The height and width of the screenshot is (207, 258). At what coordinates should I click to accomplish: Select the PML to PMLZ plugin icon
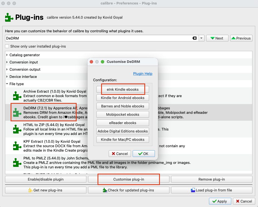[17, 162]
